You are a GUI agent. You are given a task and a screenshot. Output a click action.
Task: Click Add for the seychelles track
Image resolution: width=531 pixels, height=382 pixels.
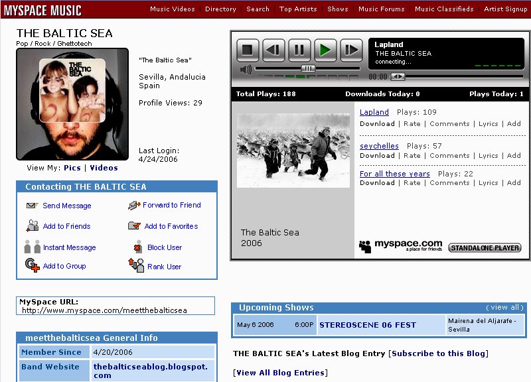[x=514, y=156]
